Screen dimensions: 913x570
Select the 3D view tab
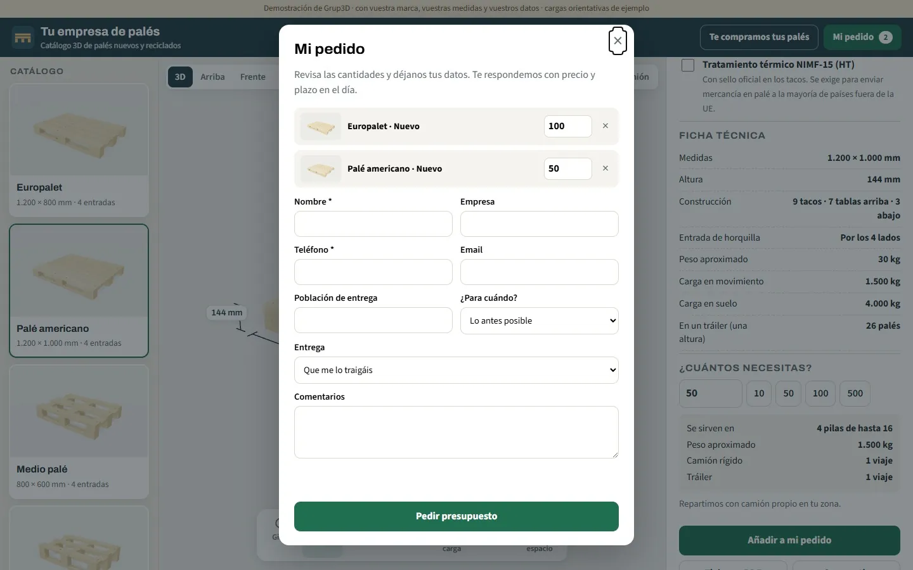[180, 77]
